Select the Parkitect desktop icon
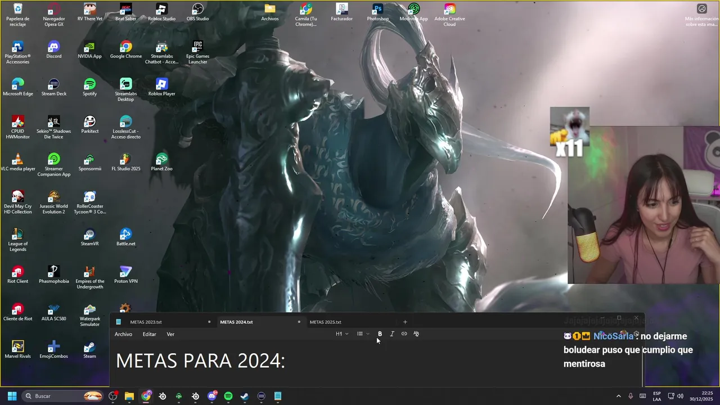The height and width of the screenshot is (405, 720). 89,125
